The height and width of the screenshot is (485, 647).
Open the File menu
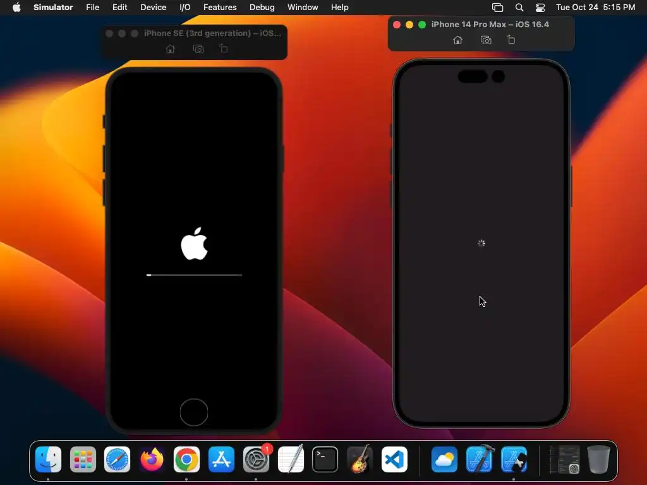click(x=92, y=7)
